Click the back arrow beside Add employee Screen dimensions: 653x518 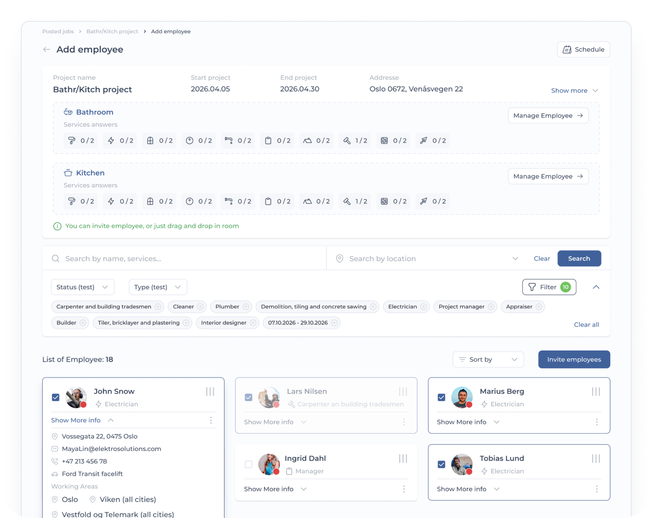[x=46, y=49]
